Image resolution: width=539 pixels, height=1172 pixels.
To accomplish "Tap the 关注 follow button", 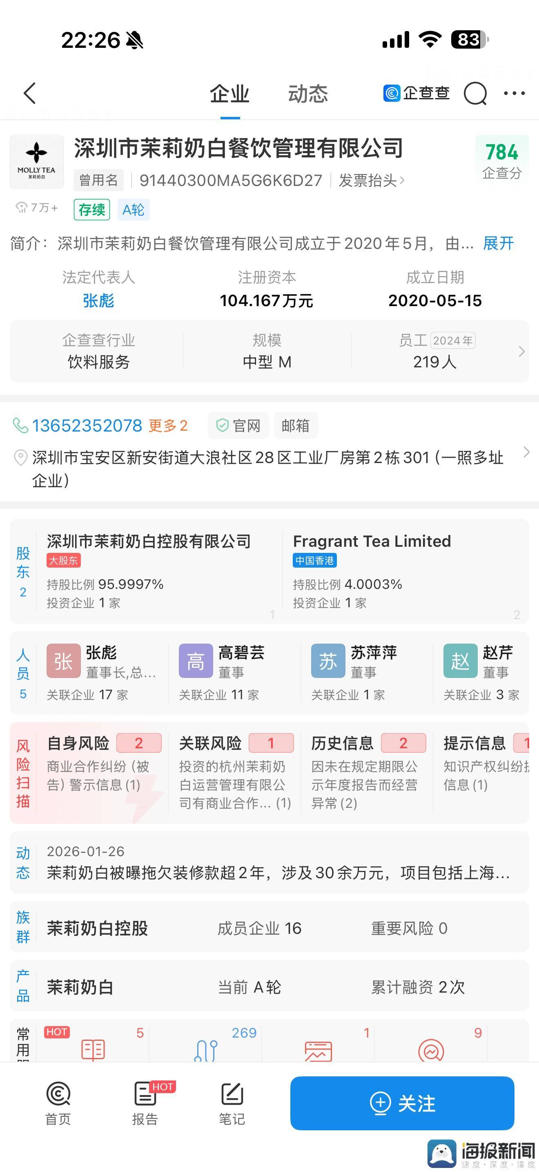I will (x=402, y=1103).
